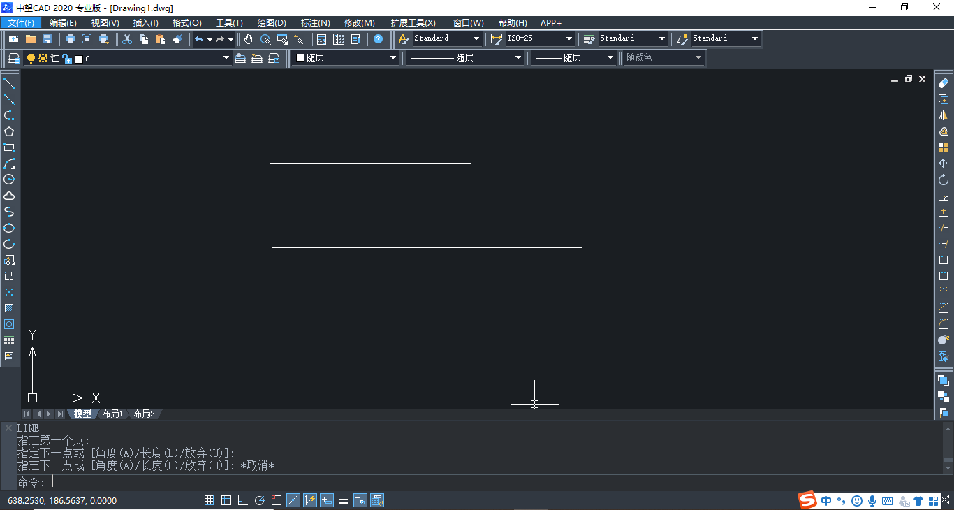Click the Save icon
The width and height of the screenshot is (954, 510).
[47, 39]
